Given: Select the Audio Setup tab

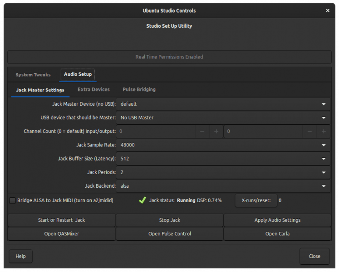Looking at the screenshot, I should 78,74.
